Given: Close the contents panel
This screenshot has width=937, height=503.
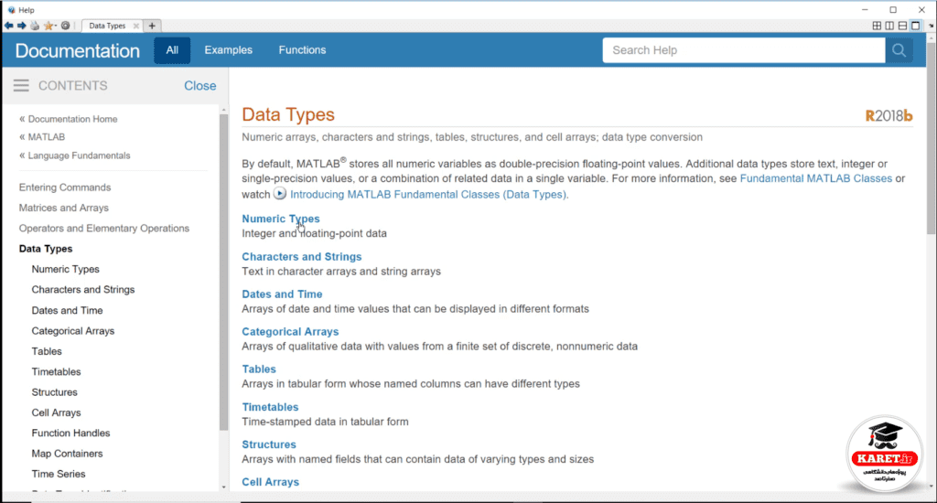Looking at the screenshot, I should (200, 85).
